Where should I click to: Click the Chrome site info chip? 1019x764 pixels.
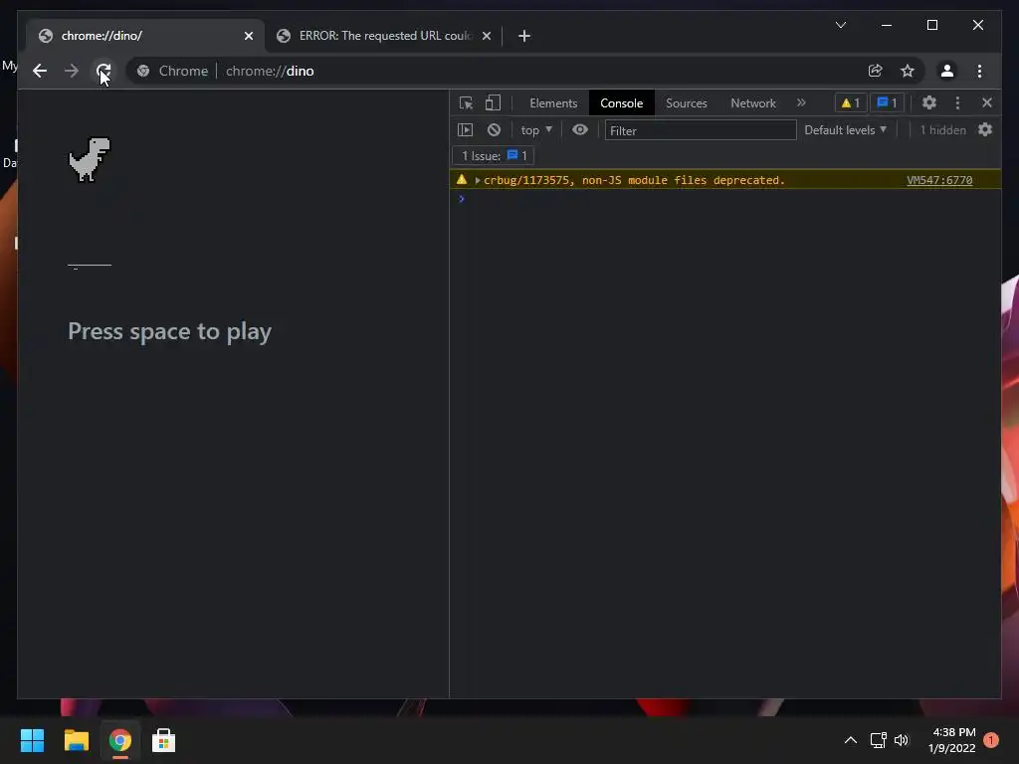click(x=173, y=71)
